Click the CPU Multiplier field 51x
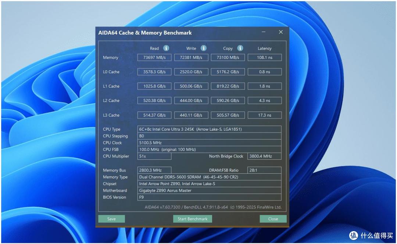Screen dimensions: 397x244 154,156
